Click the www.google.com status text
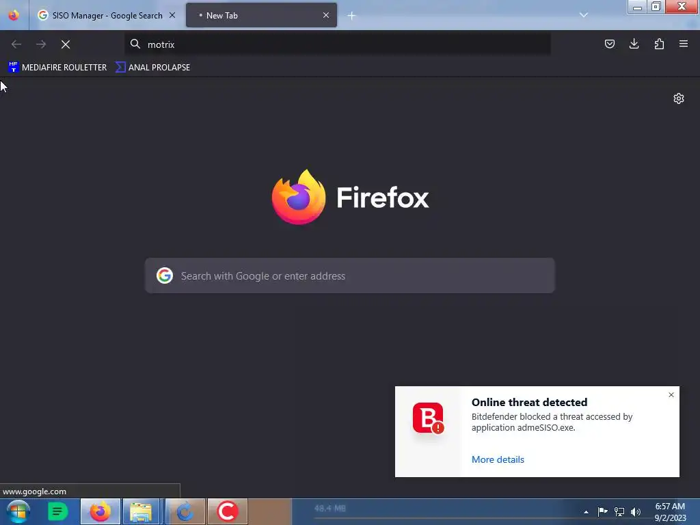 [x=34, y=492]
